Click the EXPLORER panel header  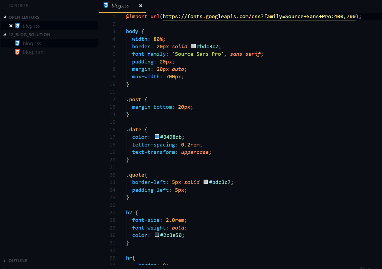click(x=18, y=6)
